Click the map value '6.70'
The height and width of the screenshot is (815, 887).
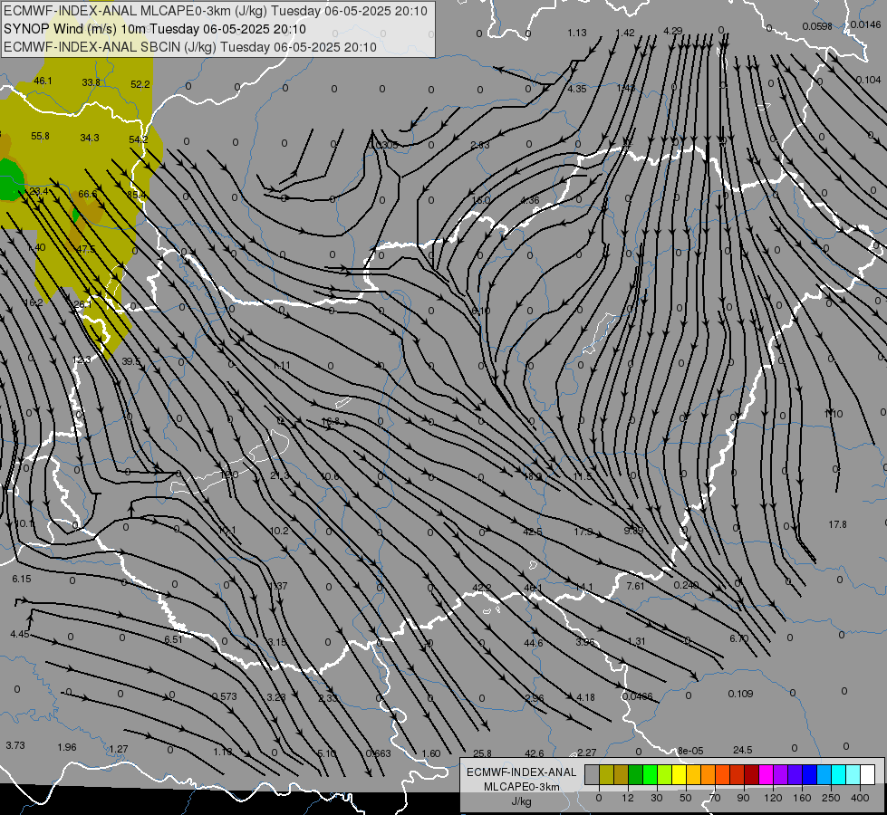point(738,638)
